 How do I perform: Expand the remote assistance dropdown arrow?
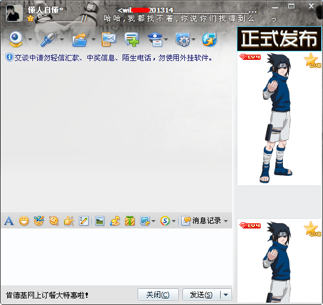coord(193,39)
